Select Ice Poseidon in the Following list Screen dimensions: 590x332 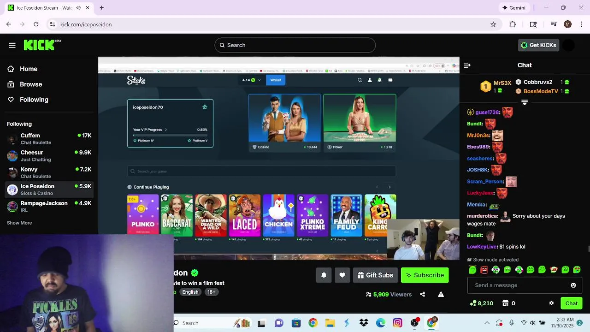tap(49, 190)
